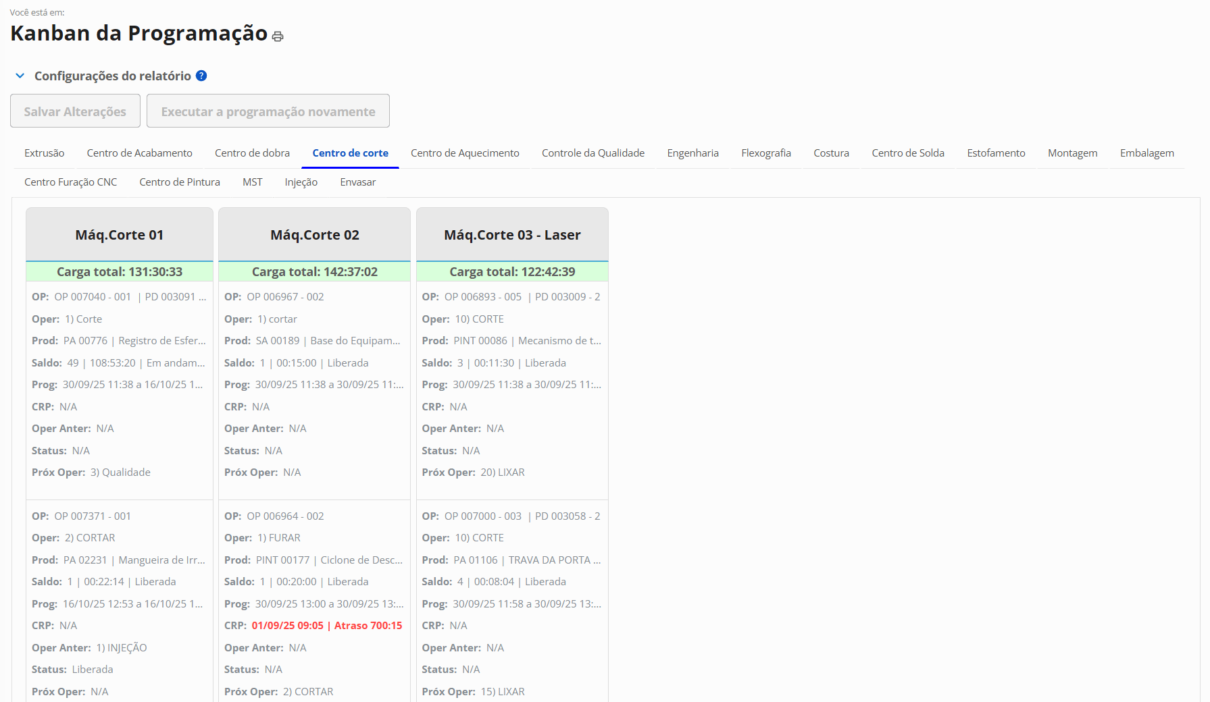Click Executar a programação novamente button
1210x702 pixels.
pyautogui.click(x=268, y=111)
